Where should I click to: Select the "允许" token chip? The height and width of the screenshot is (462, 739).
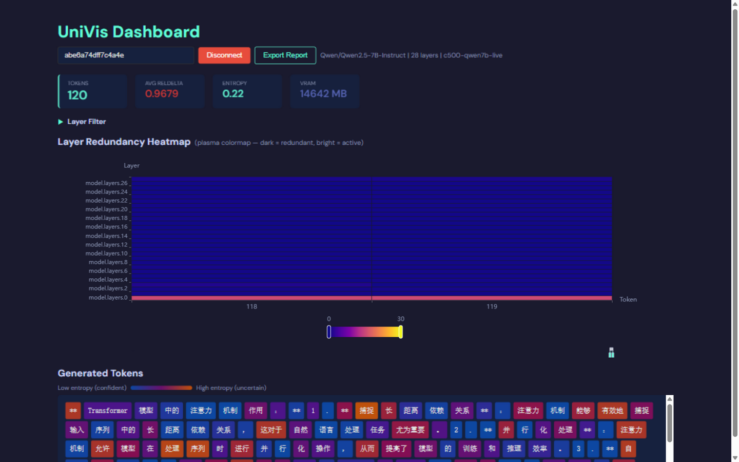coord(103,449)
